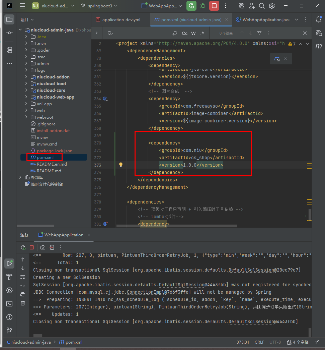The image size is (325, 350).
Task: Select README.md in the project tree
Action: click(49, 171)
